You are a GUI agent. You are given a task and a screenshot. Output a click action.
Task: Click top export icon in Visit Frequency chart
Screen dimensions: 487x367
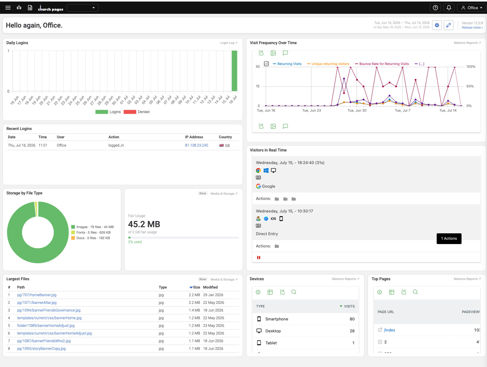point(261,53)
